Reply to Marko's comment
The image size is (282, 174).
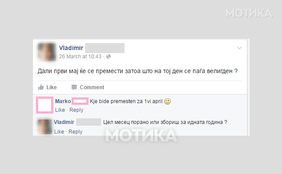76,110
